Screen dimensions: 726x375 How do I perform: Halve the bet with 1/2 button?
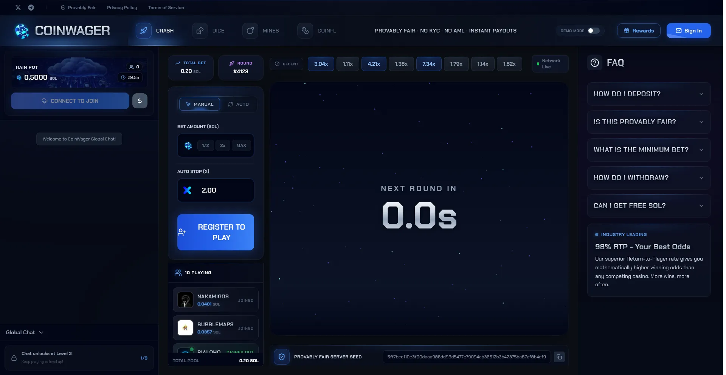click(205, 145)
